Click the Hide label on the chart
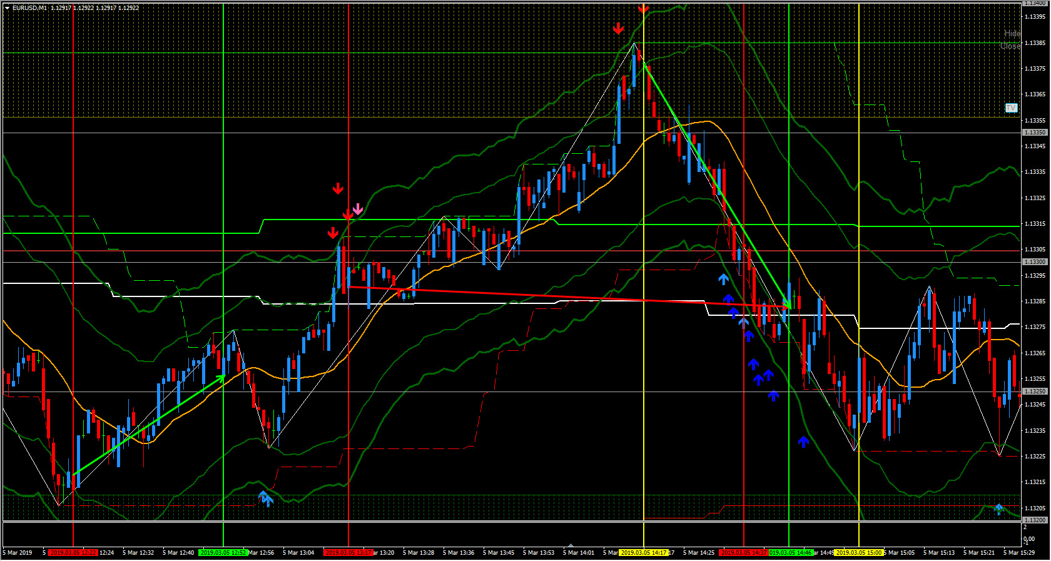The height and width of the screenshot is (561, 1051). (x=1012, y=33)
